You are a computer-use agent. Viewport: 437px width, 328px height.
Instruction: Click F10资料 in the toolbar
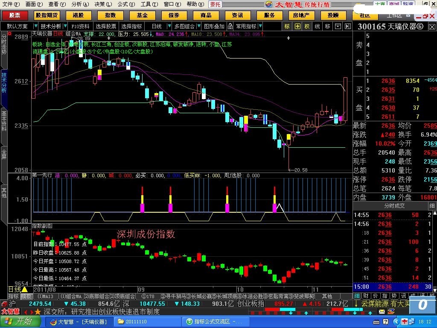coord(80,26)
